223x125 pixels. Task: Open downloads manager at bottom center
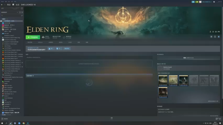[111, 118]
